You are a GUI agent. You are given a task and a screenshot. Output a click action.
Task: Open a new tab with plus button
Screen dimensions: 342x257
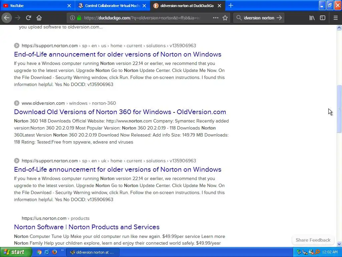click(230, 5)
